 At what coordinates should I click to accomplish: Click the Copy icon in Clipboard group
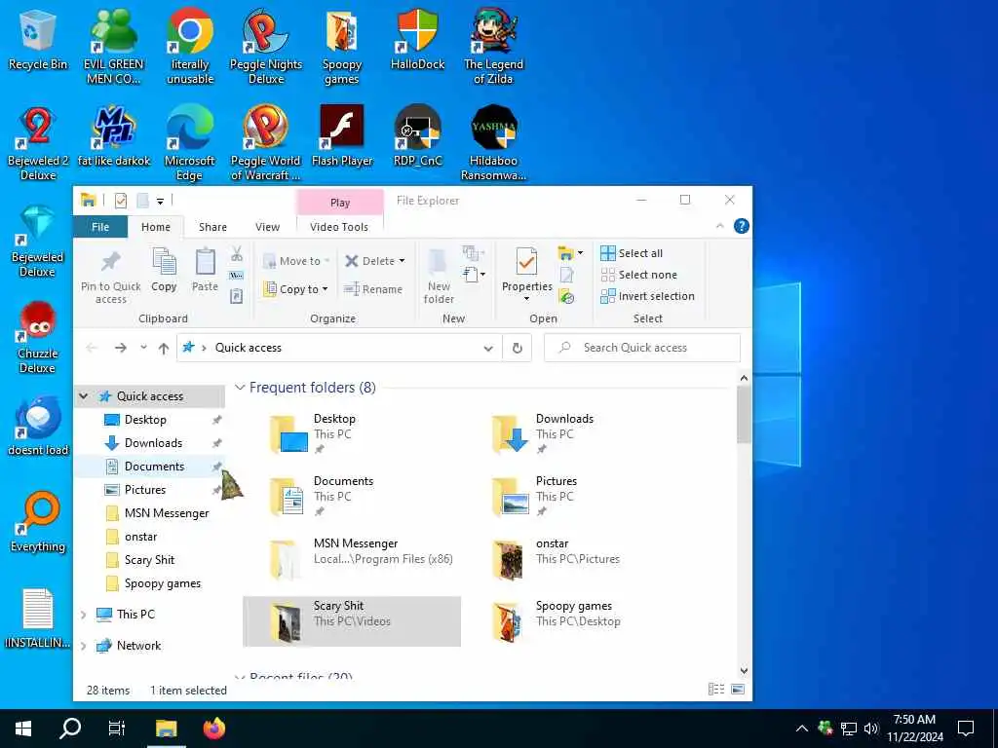pos(164,262)
